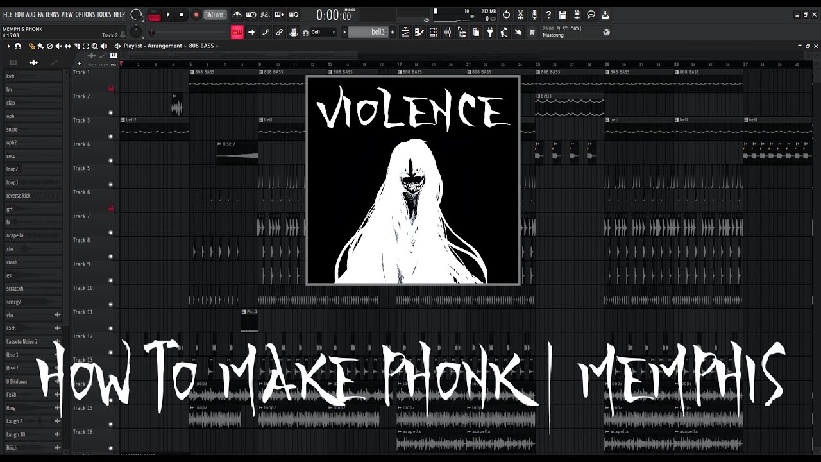
Task: Open the FILE menu
Action: [8, 15]
